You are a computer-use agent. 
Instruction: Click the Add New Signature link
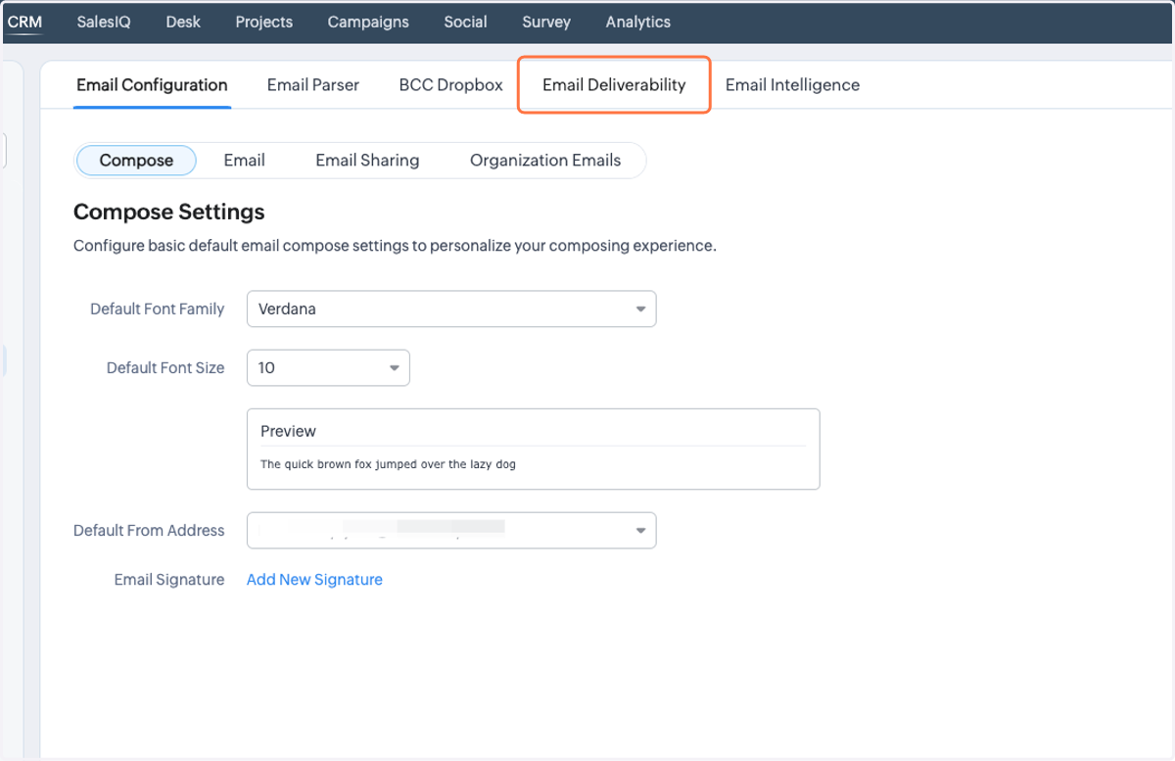click(x=314, y=580)
